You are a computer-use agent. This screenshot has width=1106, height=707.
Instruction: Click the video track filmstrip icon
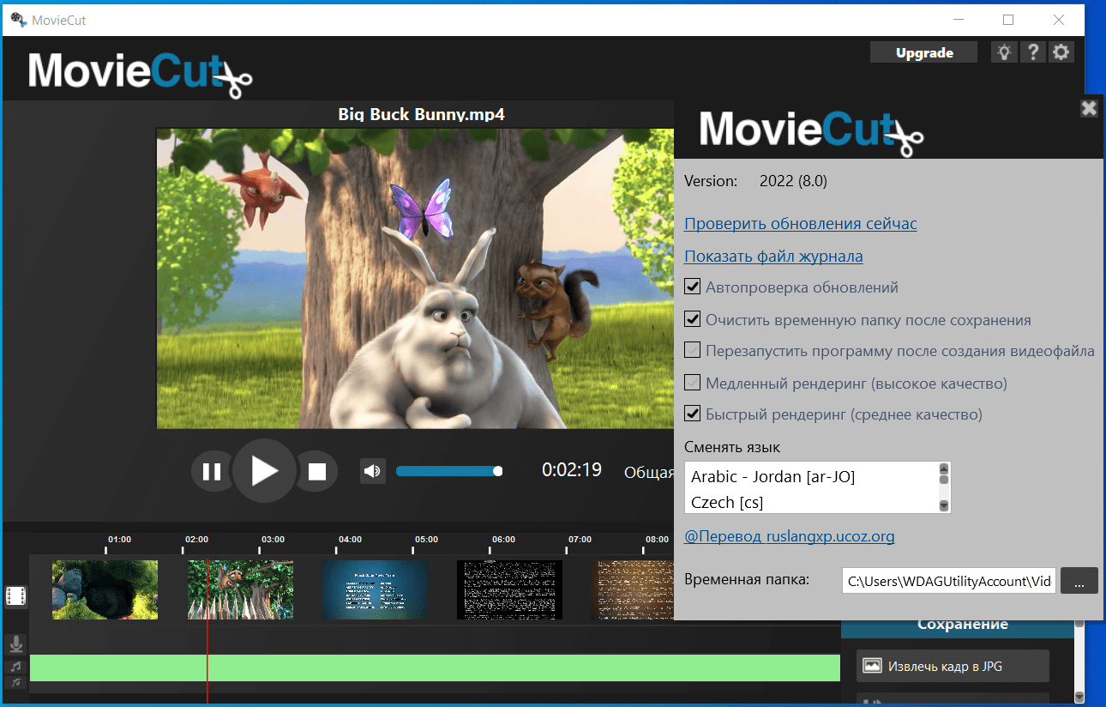tap(15, 595)
